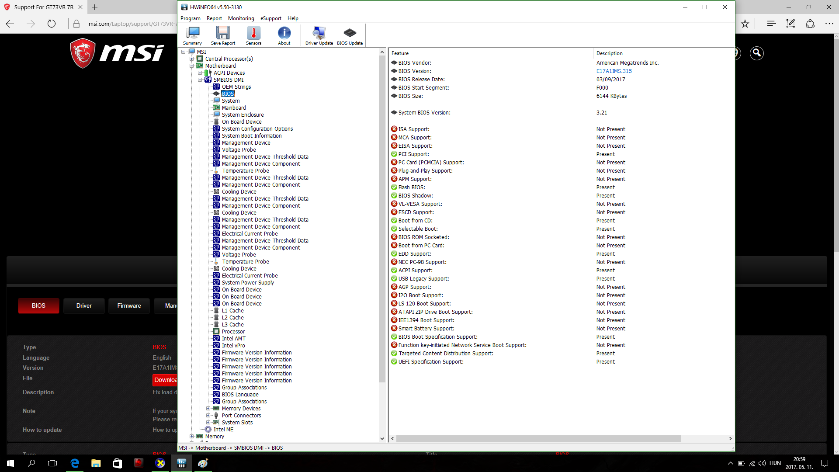This screenshot has width=839, height=472.
Task: Click horizontal scrollbar in details pane
Action: tap(537, 438)
